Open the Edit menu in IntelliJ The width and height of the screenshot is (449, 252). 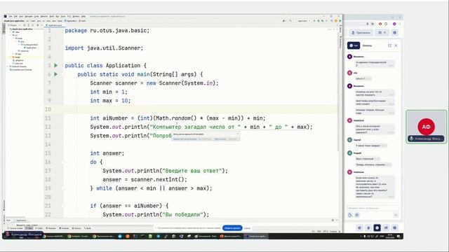coord(15,17)
